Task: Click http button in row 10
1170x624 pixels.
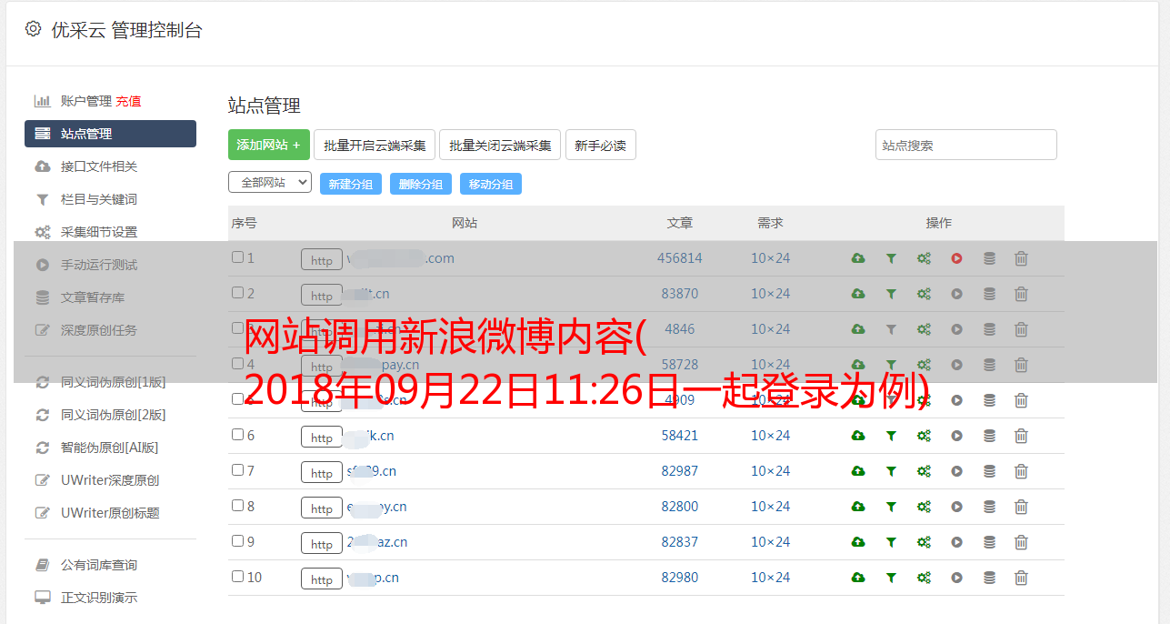Action: [322, 579]
